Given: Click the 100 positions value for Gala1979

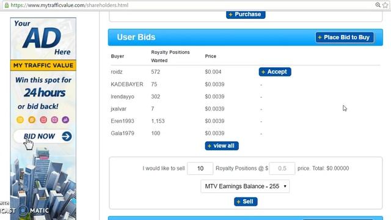Looking at the screenshot, I should point(155,133).
